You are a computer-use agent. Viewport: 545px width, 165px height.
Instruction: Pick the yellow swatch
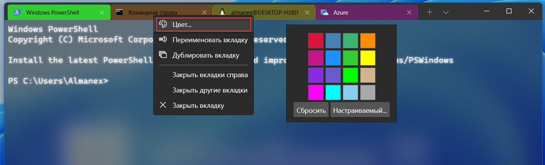pyautogui.click(x=368, y=58)
